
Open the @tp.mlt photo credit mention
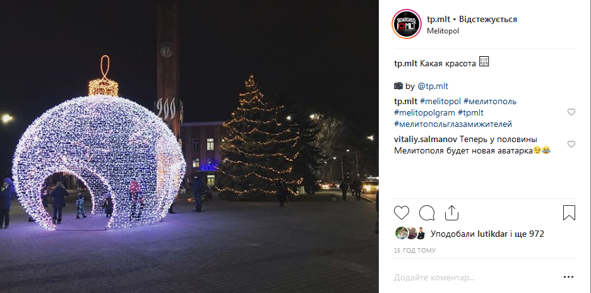pos(433,87)
